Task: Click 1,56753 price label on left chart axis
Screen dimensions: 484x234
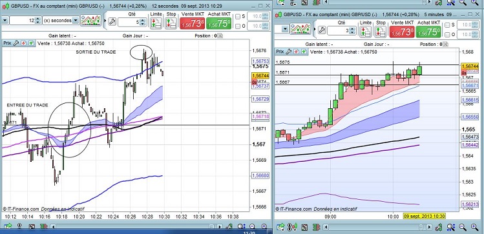Action: pos(261,61)
